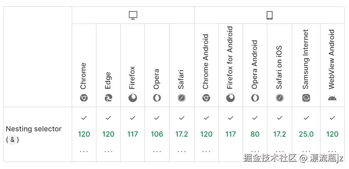Click Opera Android version 80 cell

coord(255,134)
